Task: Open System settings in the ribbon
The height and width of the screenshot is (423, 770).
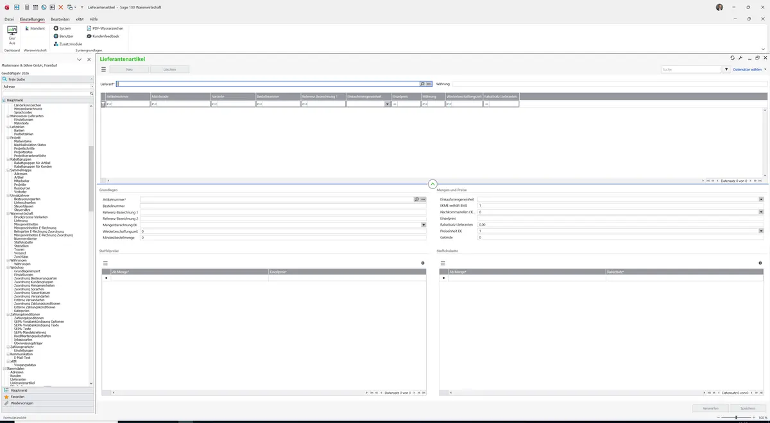Action: pyautogui.click(x=62, y=29)
